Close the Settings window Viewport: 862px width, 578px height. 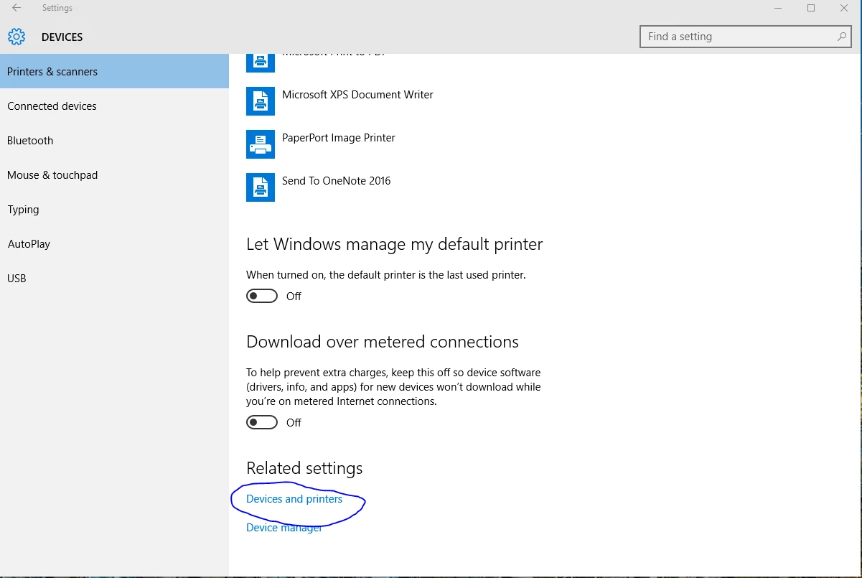point(844,8)
